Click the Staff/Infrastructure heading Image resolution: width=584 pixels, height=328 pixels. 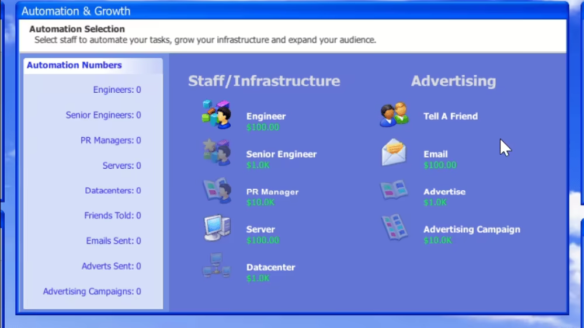point(264,81)
